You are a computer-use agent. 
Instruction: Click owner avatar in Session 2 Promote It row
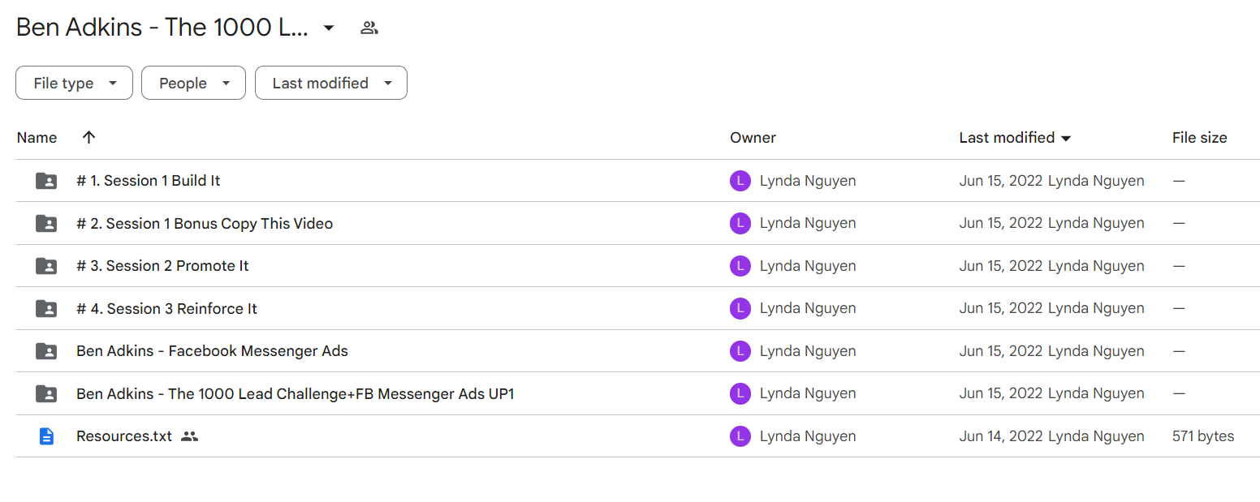click(740, 266)
